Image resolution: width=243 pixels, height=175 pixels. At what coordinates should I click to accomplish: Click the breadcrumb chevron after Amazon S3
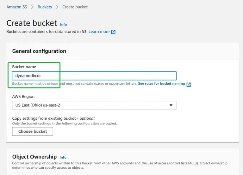click(32, 7)
